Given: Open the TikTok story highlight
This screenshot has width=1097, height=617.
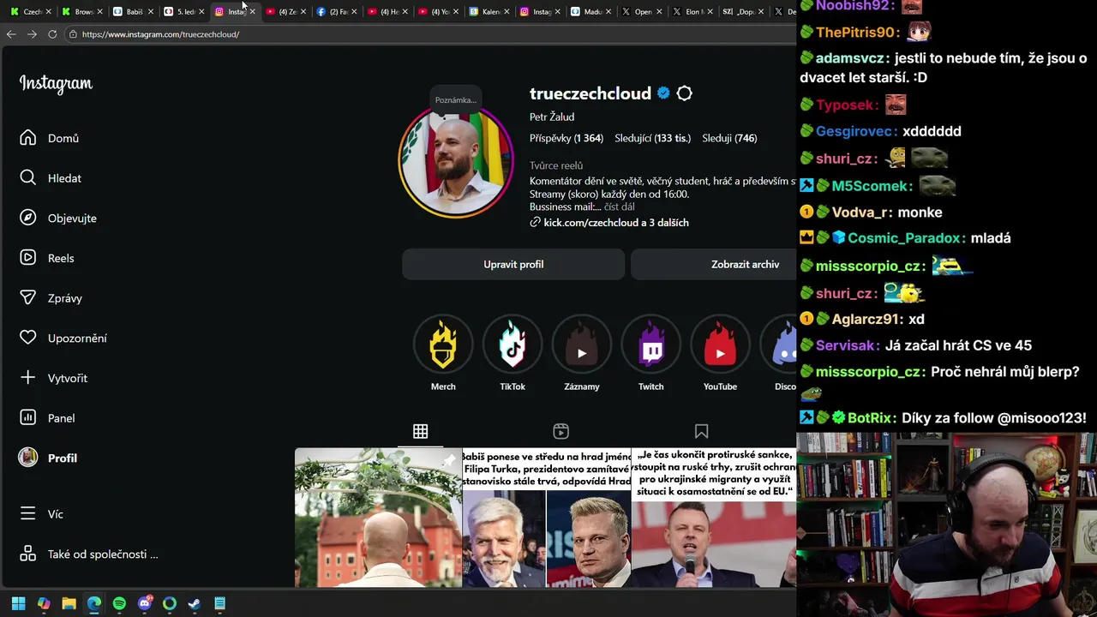Looking at the screenshot, I should click(x=513, y=344).
